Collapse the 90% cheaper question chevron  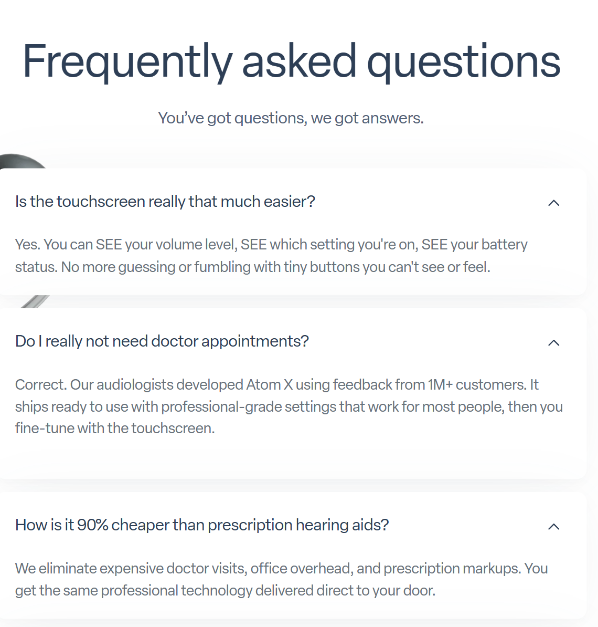(553, 527)
